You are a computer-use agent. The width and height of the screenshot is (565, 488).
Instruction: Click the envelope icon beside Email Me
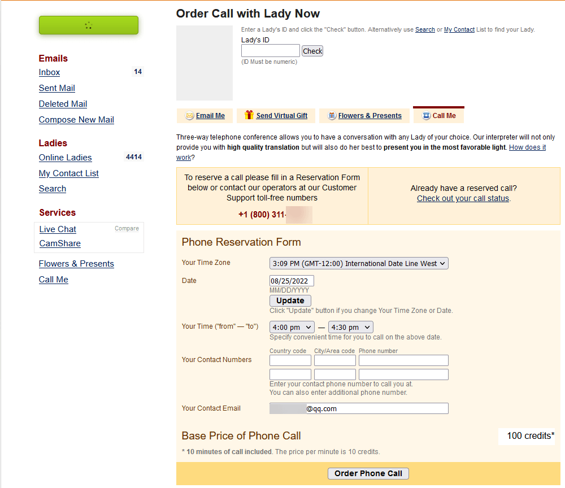189,116
